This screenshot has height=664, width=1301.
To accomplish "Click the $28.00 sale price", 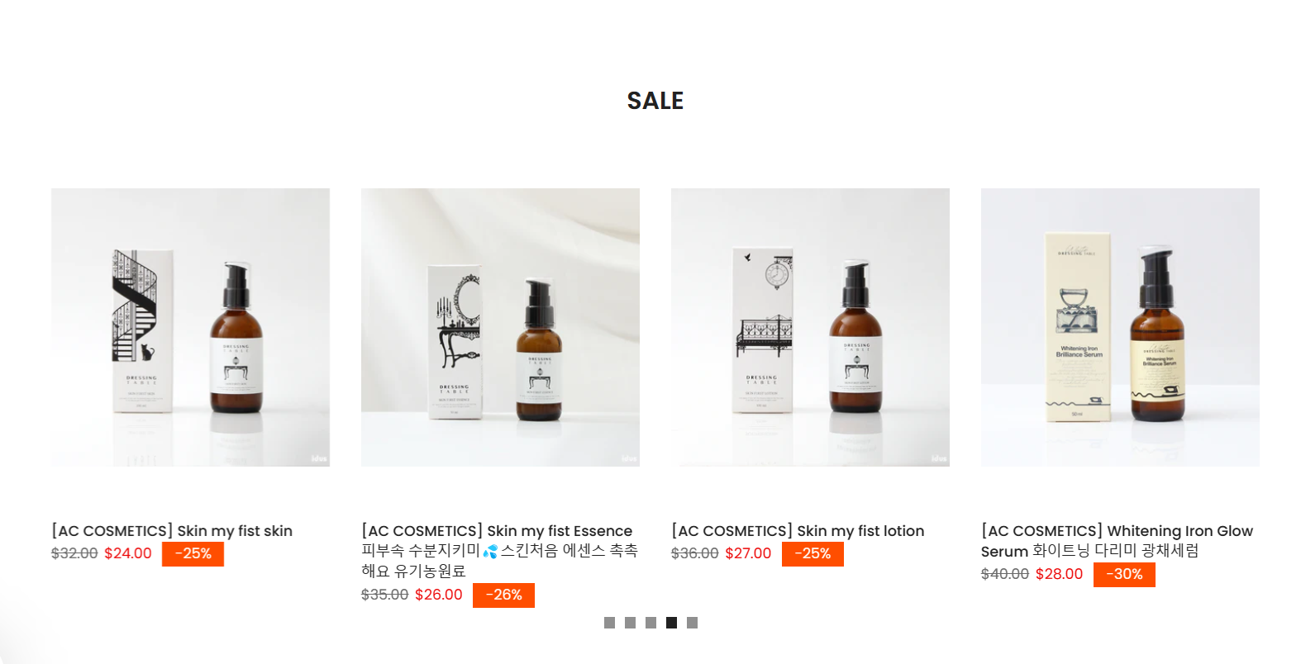I will coord(1059,574).
